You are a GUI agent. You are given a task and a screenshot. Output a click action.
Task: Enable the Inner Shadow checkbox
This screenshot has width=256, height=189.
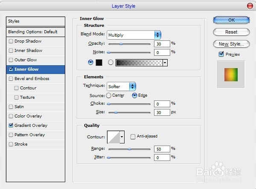coord(11,51)
